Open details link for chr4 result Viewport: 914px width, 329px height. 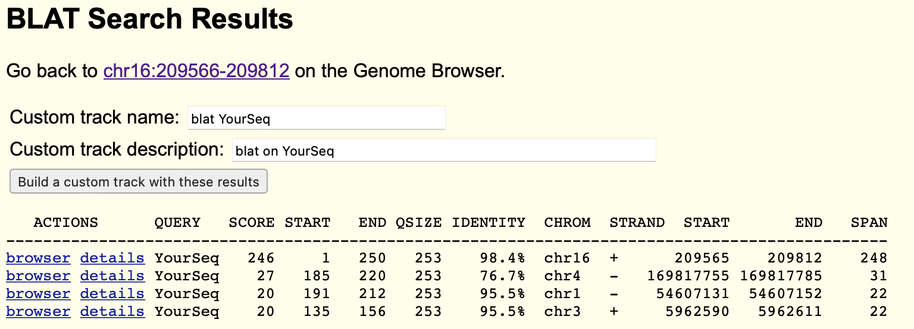tap(112, 276)
